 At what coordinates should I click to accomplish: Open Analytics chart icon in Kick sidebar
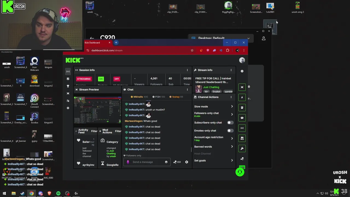click(x=68, y=79)
